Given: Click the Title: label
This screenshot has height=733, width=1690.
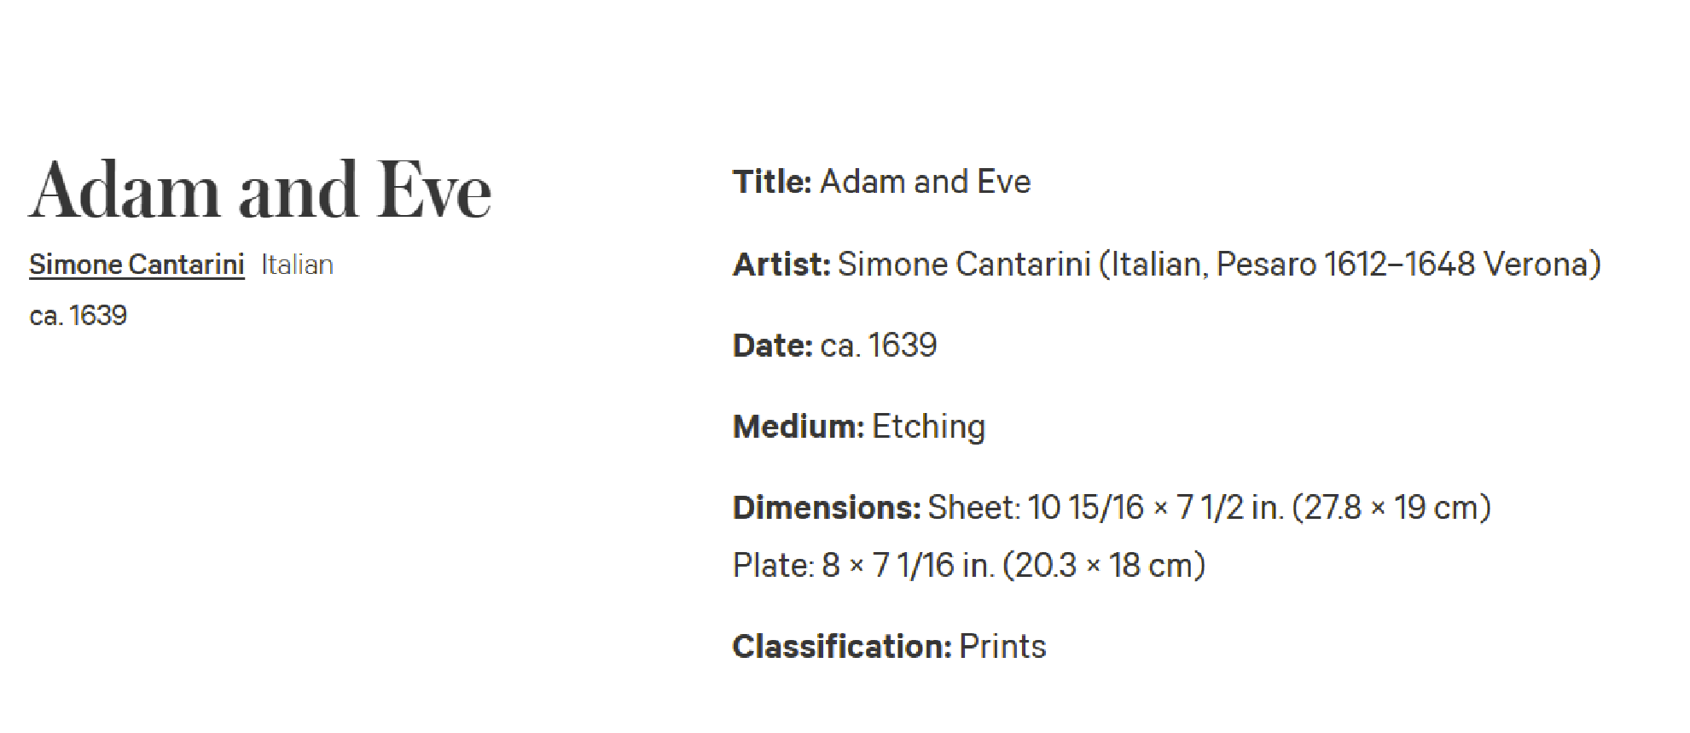Looking at the screenshot, I should [772, 182].
